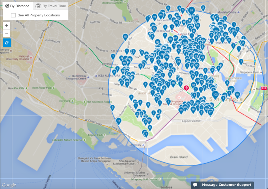Screen dimensions: 268x189
Task: Open the cluster marker labeled 51
Action: tap(192, 11)
